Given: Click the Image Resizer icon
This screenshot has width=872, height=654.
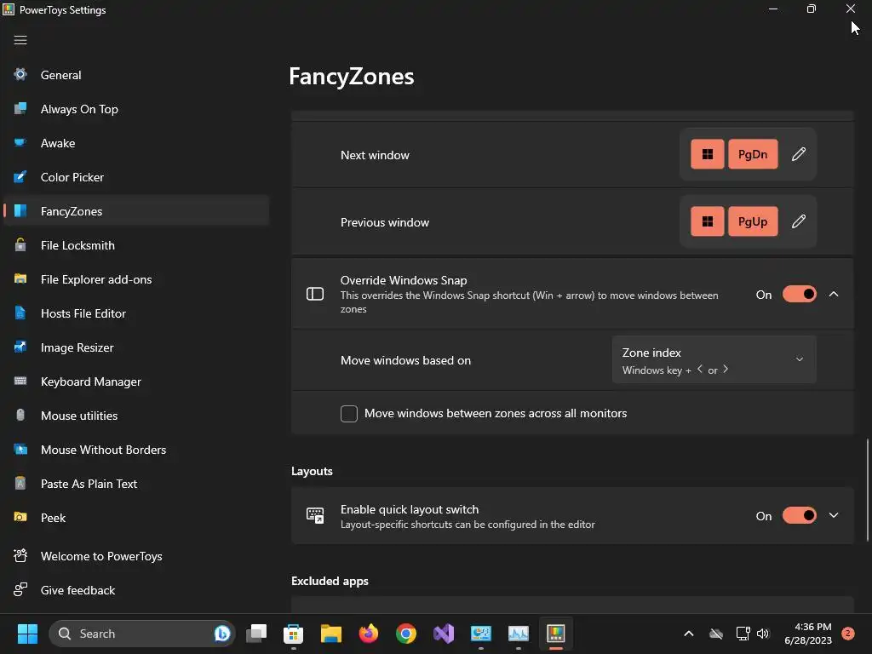Looking at the screenshot, I should 20,347.
